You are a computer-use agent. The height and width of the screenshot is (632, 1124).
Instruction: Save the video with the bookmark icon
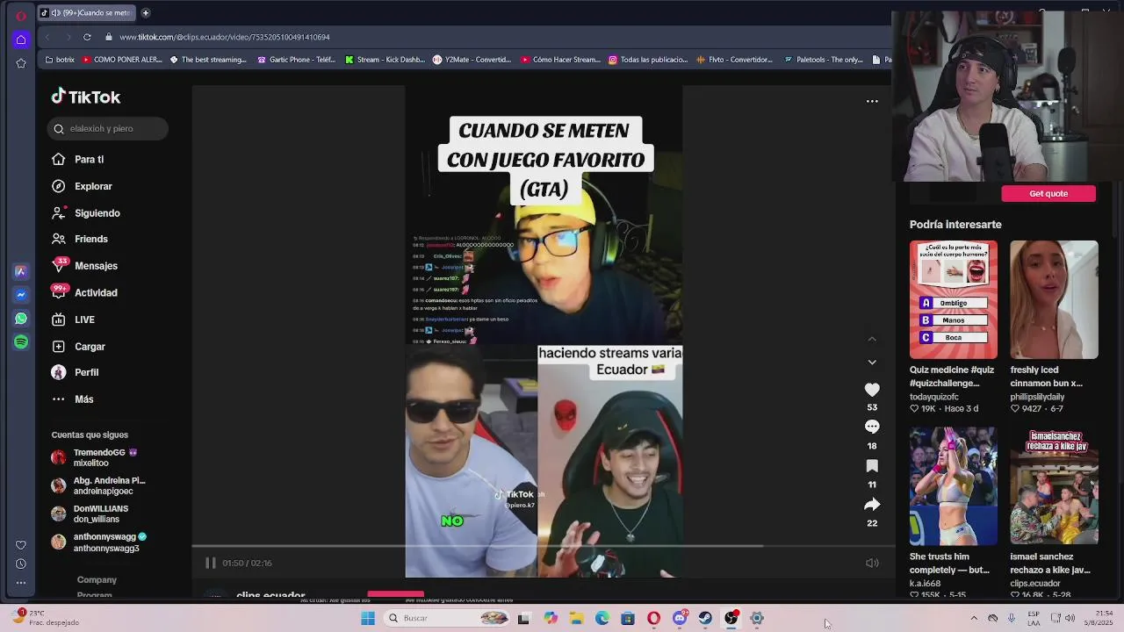872,465
